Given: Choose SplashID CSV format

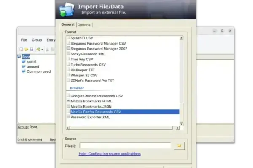Looking at the screenshot, I should tap(82, 38).
